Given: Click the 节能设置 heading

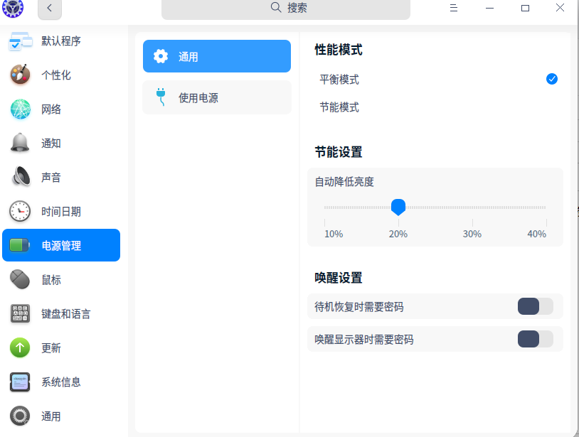Looking at the screenshot, I should tap(339, 152).
